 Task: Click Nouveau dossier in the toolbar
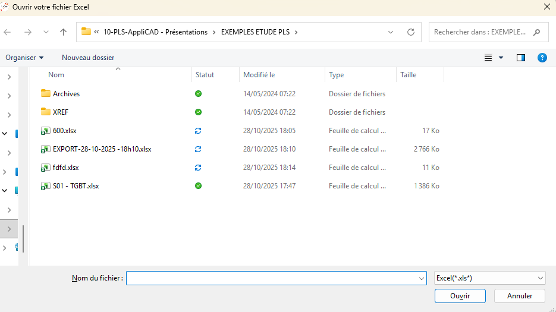pyautogui.click(x=88, y=58)
